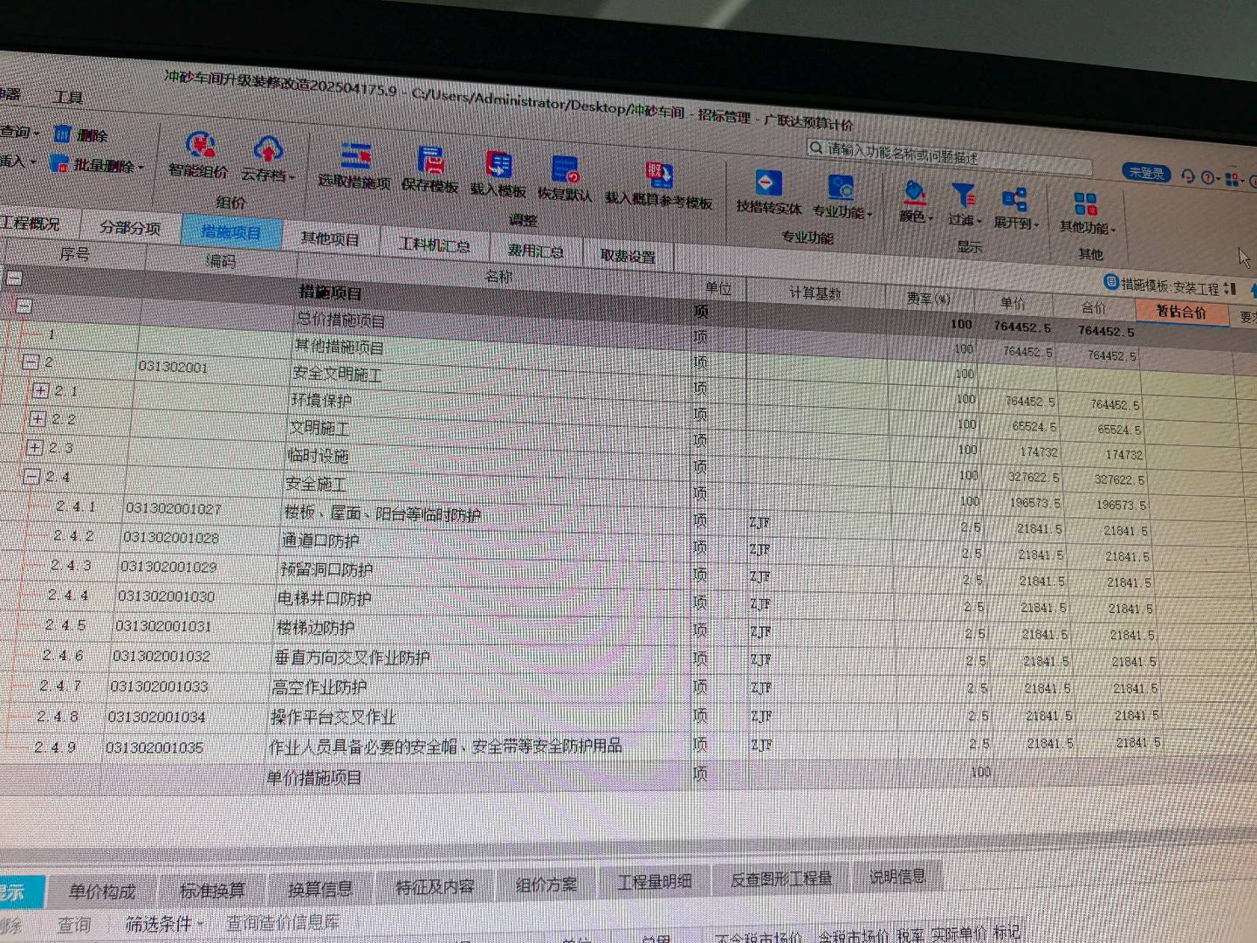Viewport: 1257px width, 943px height.
Task: Open 其他功能 tool menu
Action: 1087,214
